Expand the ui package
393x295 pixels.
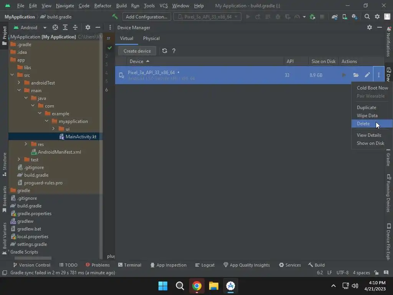click(x=53, y=129)
